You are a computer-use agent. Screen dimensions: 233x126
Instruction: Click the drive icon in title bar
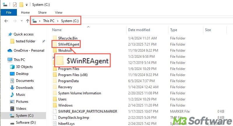pyautogui.click(x=5, y=5)
